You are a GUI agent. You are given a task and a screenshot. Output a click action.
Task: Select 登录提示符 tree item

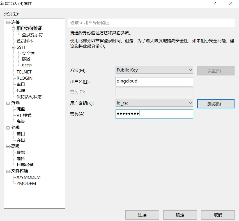tap(32, 35)
